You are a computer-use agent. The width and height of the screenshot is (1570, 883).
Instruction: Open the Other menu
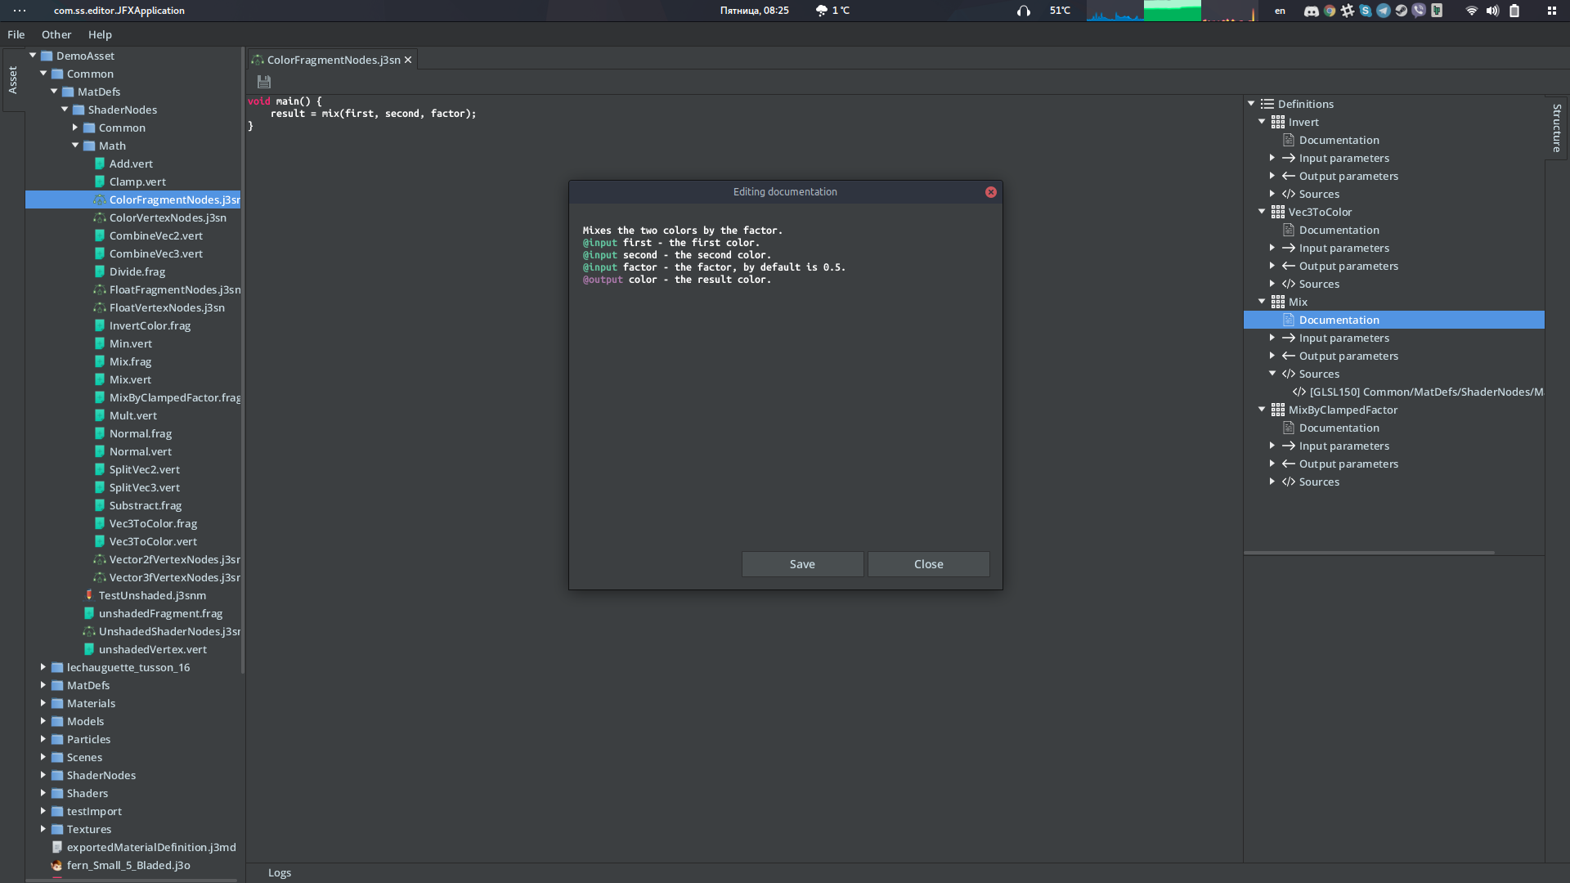coord(56,34)
